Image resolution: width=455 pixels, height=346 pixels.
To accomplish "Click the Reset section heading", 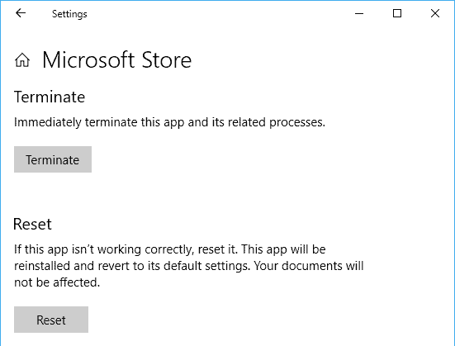I will pyautogui.click(x=32, y=224).
